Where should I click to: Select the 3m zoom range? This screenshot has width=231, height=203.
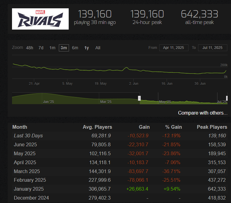pos(64,48)
